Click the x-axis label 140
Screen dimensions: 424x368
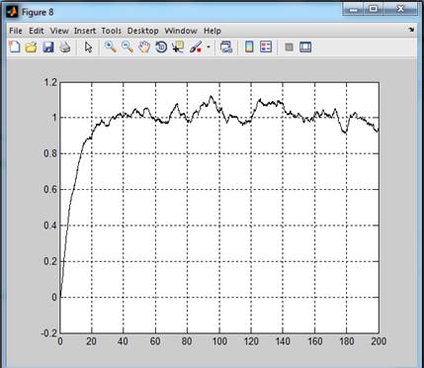(x=283, y=341)
